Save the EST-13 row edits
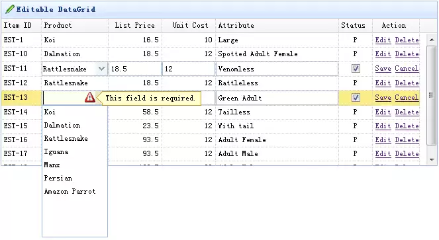The image size is (439, 240). [x=383, y=98]
